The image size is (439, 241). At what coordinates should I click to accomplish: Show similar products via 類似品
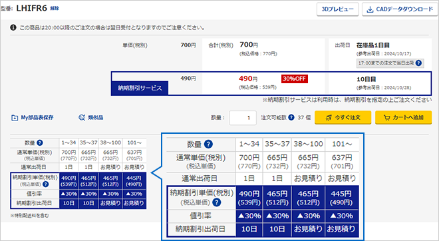[x=91, y=118]
